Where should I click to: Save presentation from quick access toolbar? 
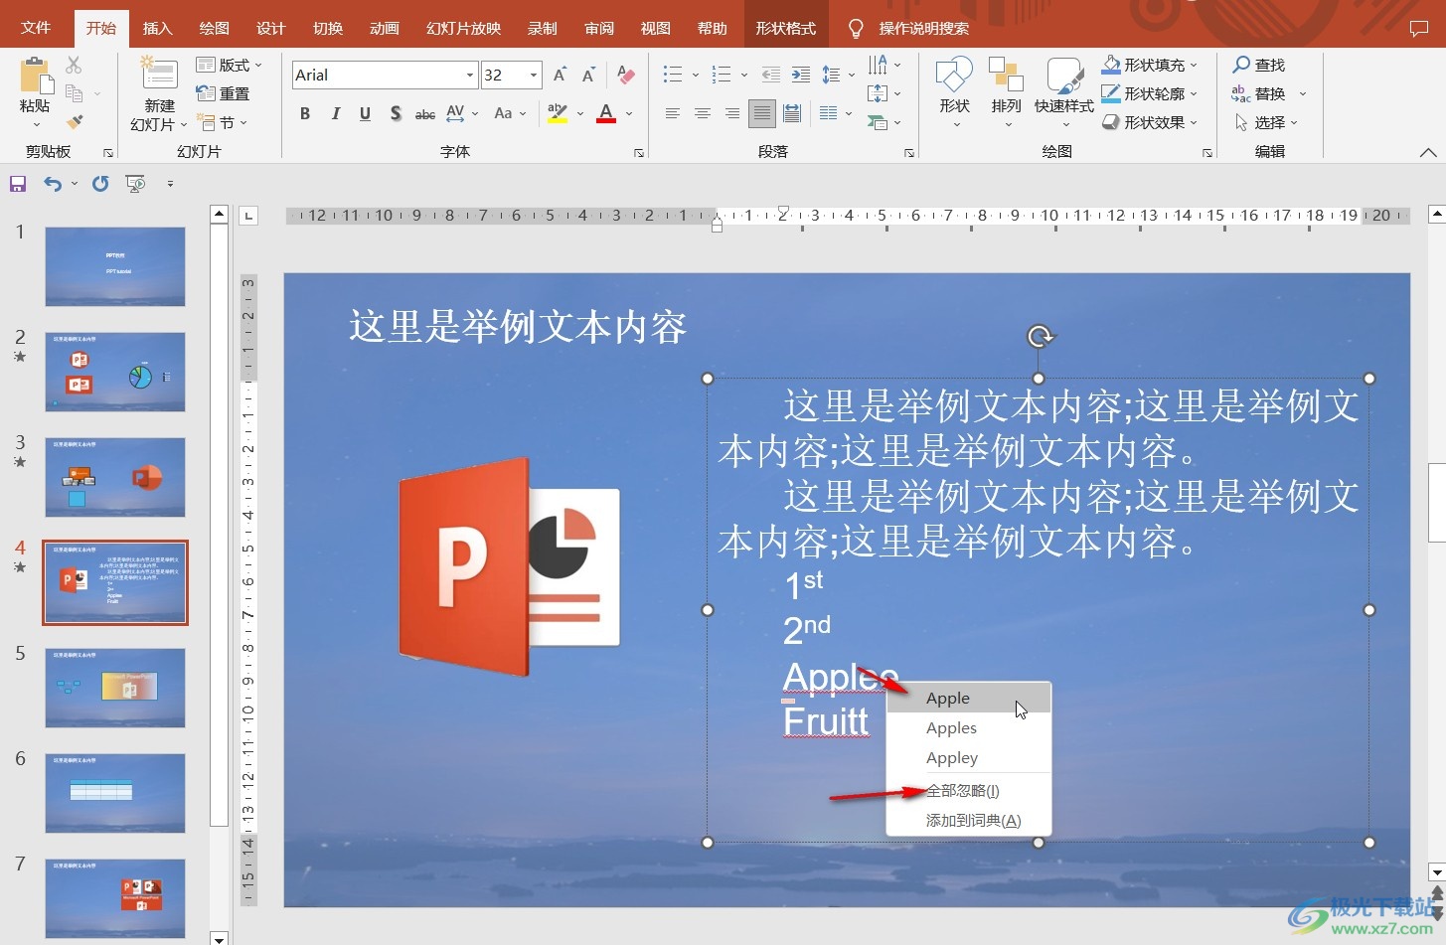(18, 184)
